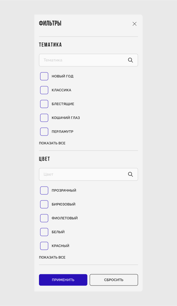Toggle the Перламутр checkbox
Viewport: 177px width, 306px height.
click(x=44, y=132)
